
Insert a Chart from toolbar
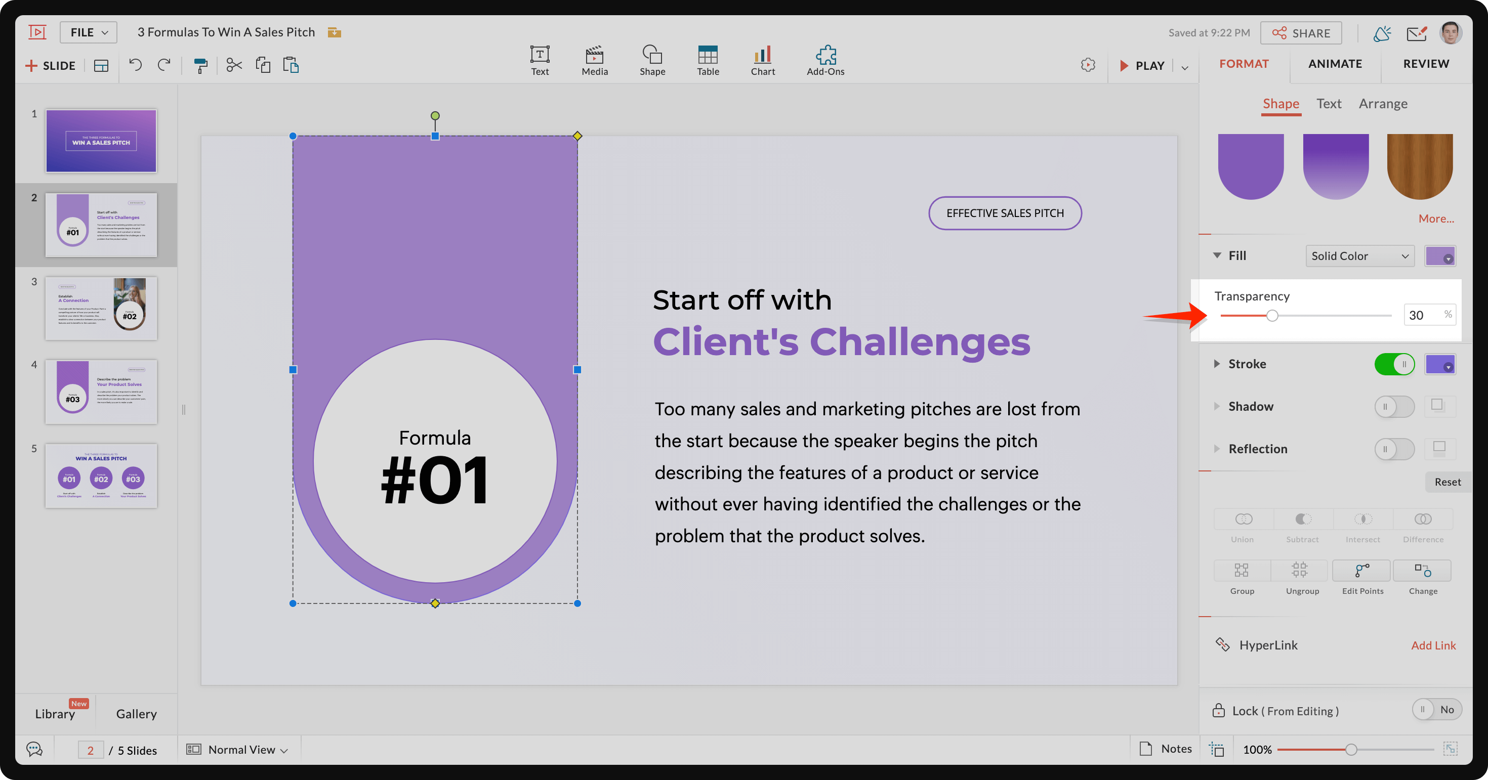(x=763, y=60)
